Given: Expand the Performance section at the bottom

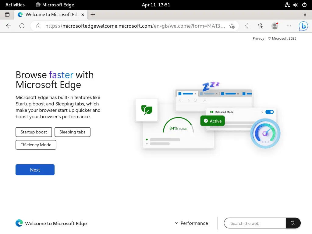Looking at the screenshot, I should pos(191,223).
